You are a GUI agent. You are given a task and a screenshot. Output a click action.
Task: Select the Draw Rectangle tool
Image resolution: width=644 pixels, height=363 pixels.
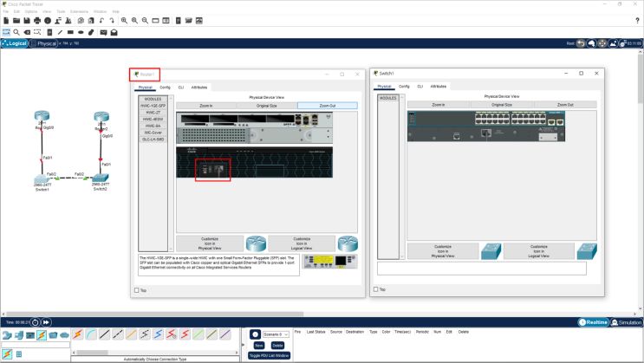coord(70,32)
